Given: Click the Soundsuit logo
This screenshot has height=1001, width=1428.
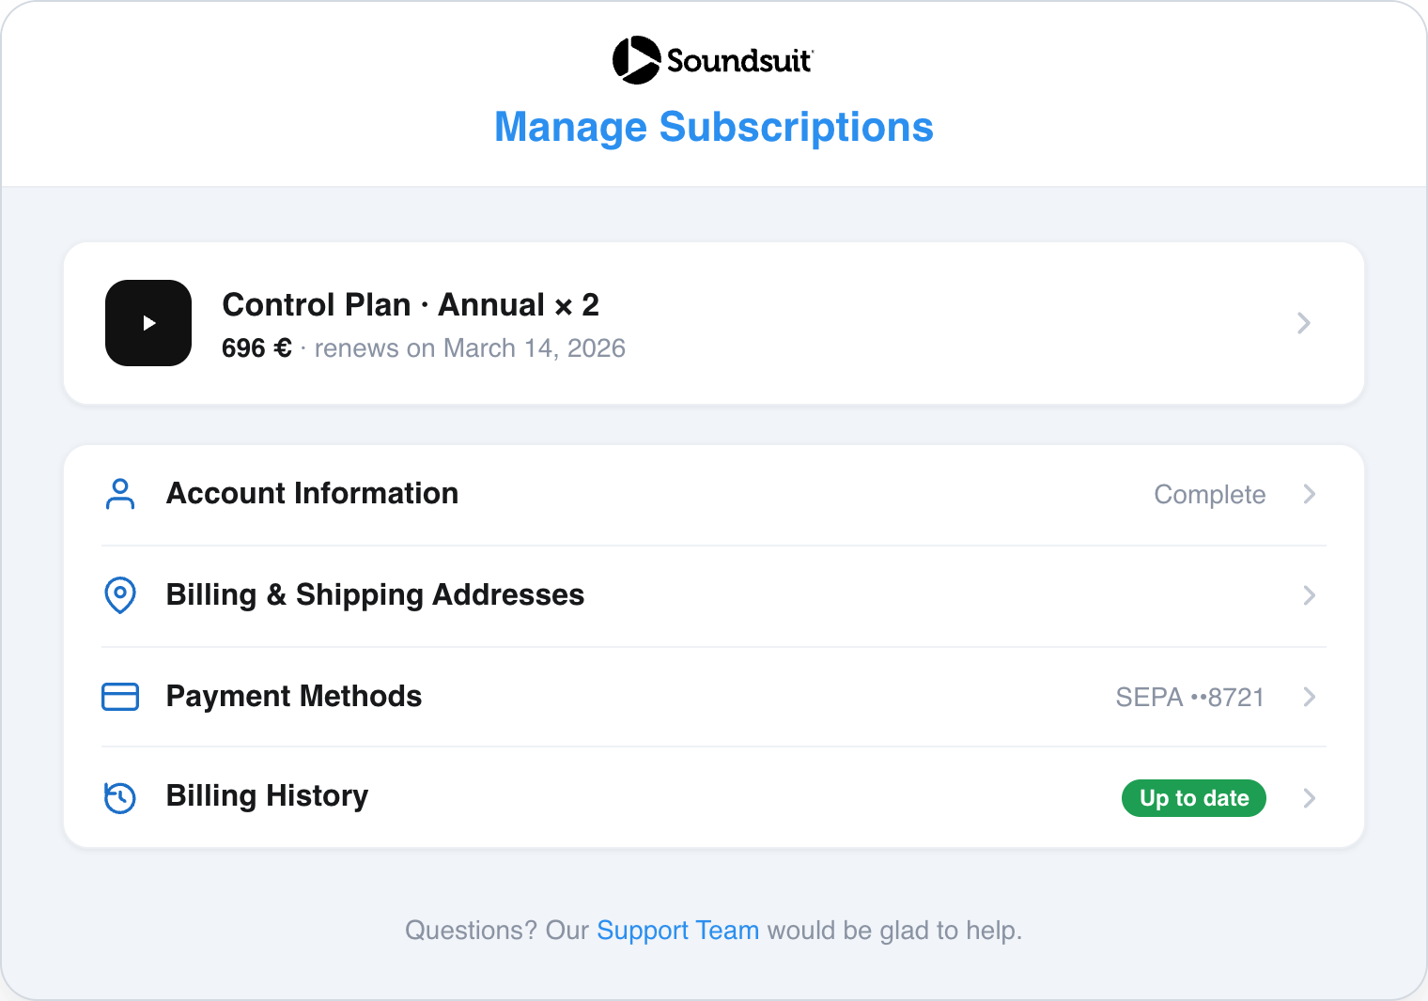Looking at the screenshot, I should (713, 60).
